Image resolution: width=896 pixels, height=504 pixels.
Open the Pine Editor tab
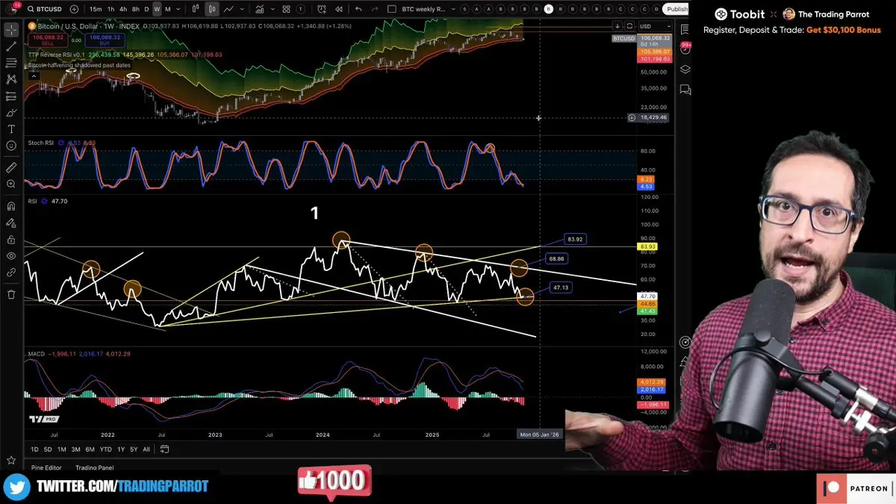46,467
